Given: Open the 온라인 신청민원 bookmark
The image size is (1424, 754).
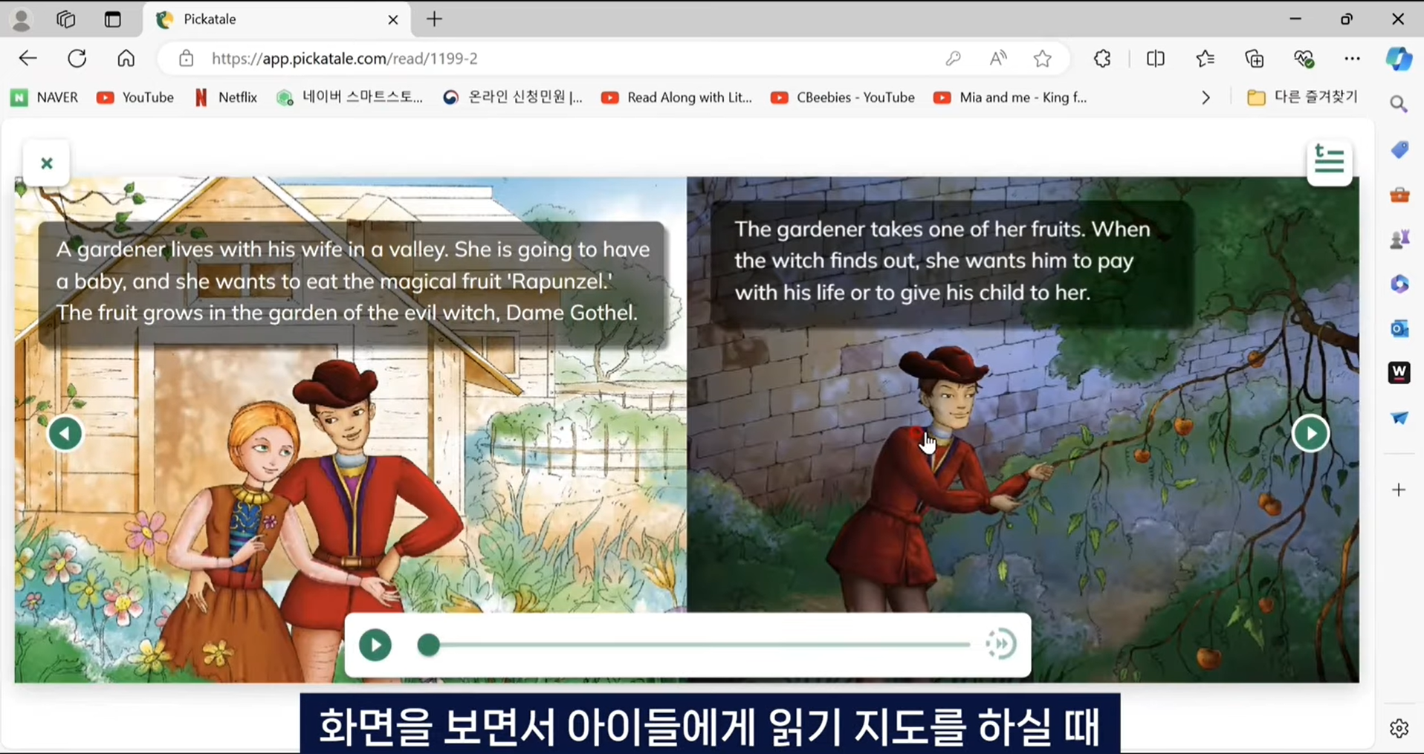Looking at the screenshot, I should pos(513,97).
